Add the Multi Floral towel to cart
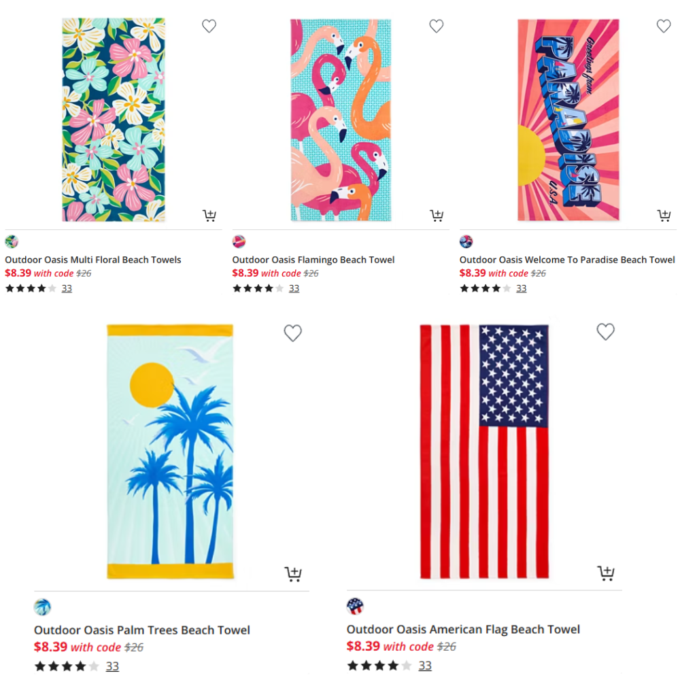The image size is (680, 680). [209, 215]
